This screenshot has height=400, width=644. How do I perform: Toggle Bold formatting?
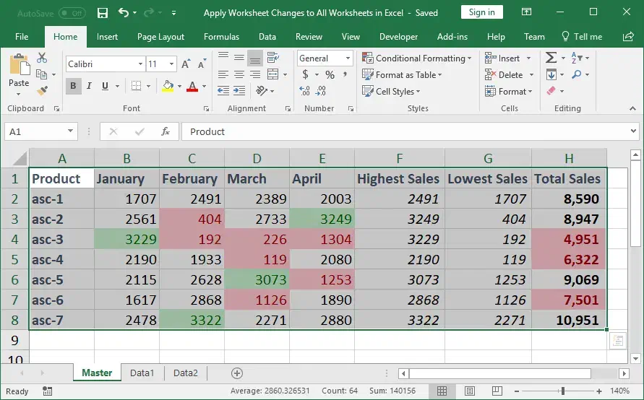(x=73, y=86)
